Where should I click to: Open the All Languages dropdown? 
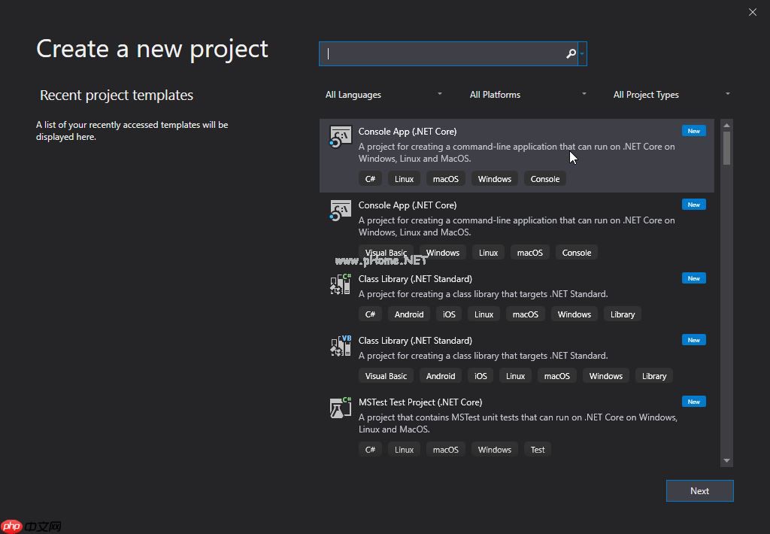pyautogui.click(x=383, y=95)
